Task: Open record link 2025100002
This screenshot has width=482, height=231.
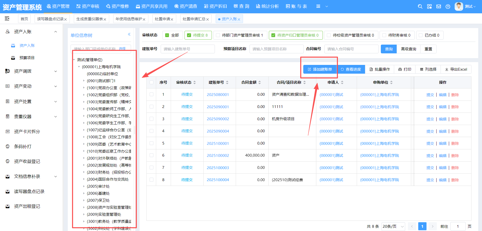Action: [x=218, y=156]
